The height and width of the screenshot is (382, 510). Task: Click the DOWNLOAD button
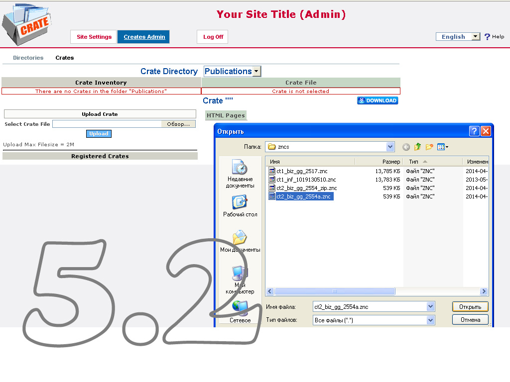point(377,100)
